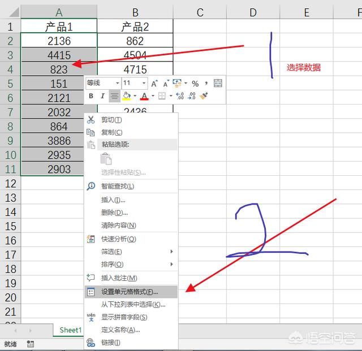Click the select-all corner triangle
Screen dimensions: 362x351
tap(14, 12)
